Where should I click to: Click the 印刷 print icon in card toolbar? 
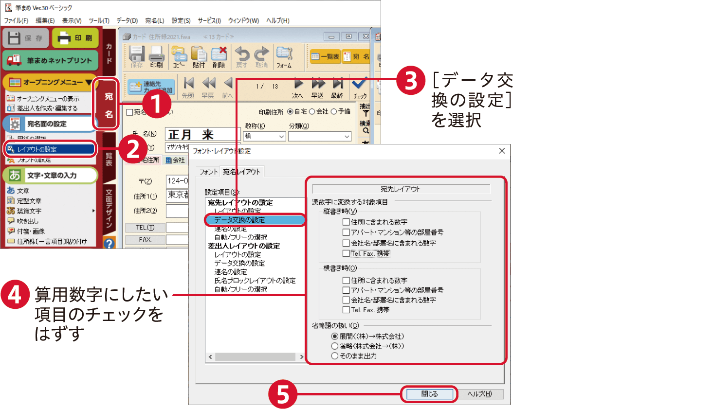[156, 57]
